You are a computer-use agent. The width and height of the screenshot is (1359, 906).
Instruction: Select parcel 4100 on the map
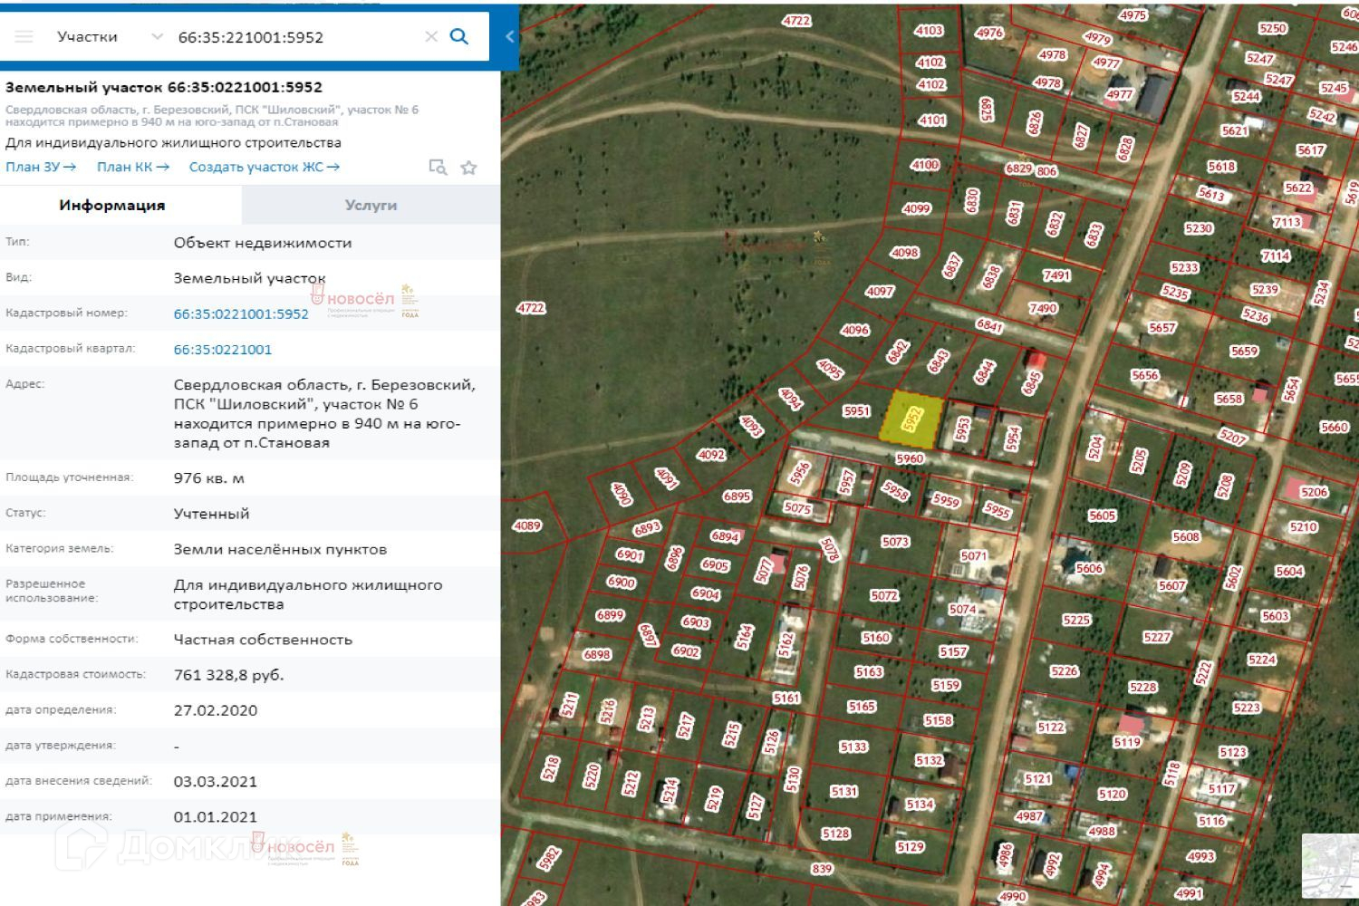tap(925, 165)
